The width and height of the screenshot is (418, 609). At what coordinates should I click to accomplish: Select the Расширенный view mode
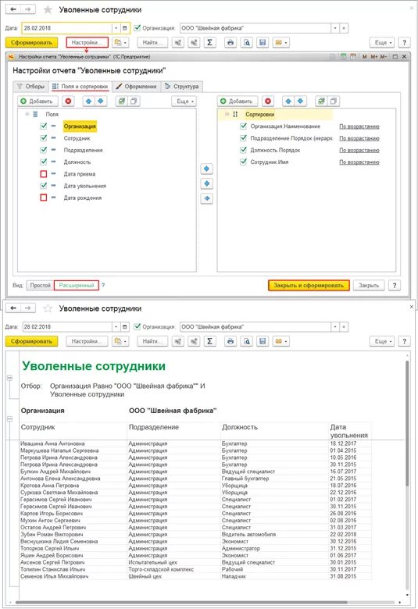(77, 285)
